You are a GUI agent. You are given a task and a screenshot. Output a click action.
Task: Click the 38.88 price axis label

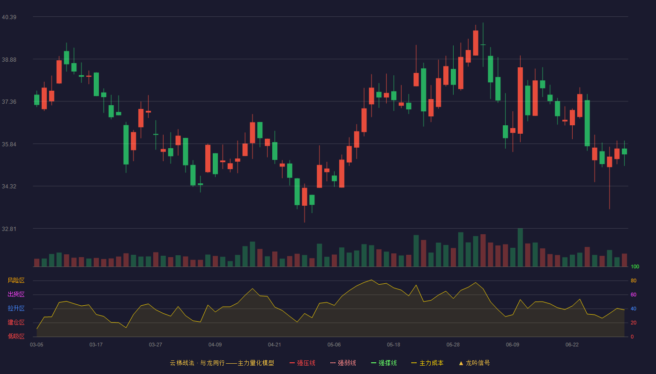[x=9, y=59]
